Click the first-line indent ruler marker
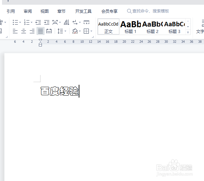Screen dimensions: 204x181 point(40,41)
